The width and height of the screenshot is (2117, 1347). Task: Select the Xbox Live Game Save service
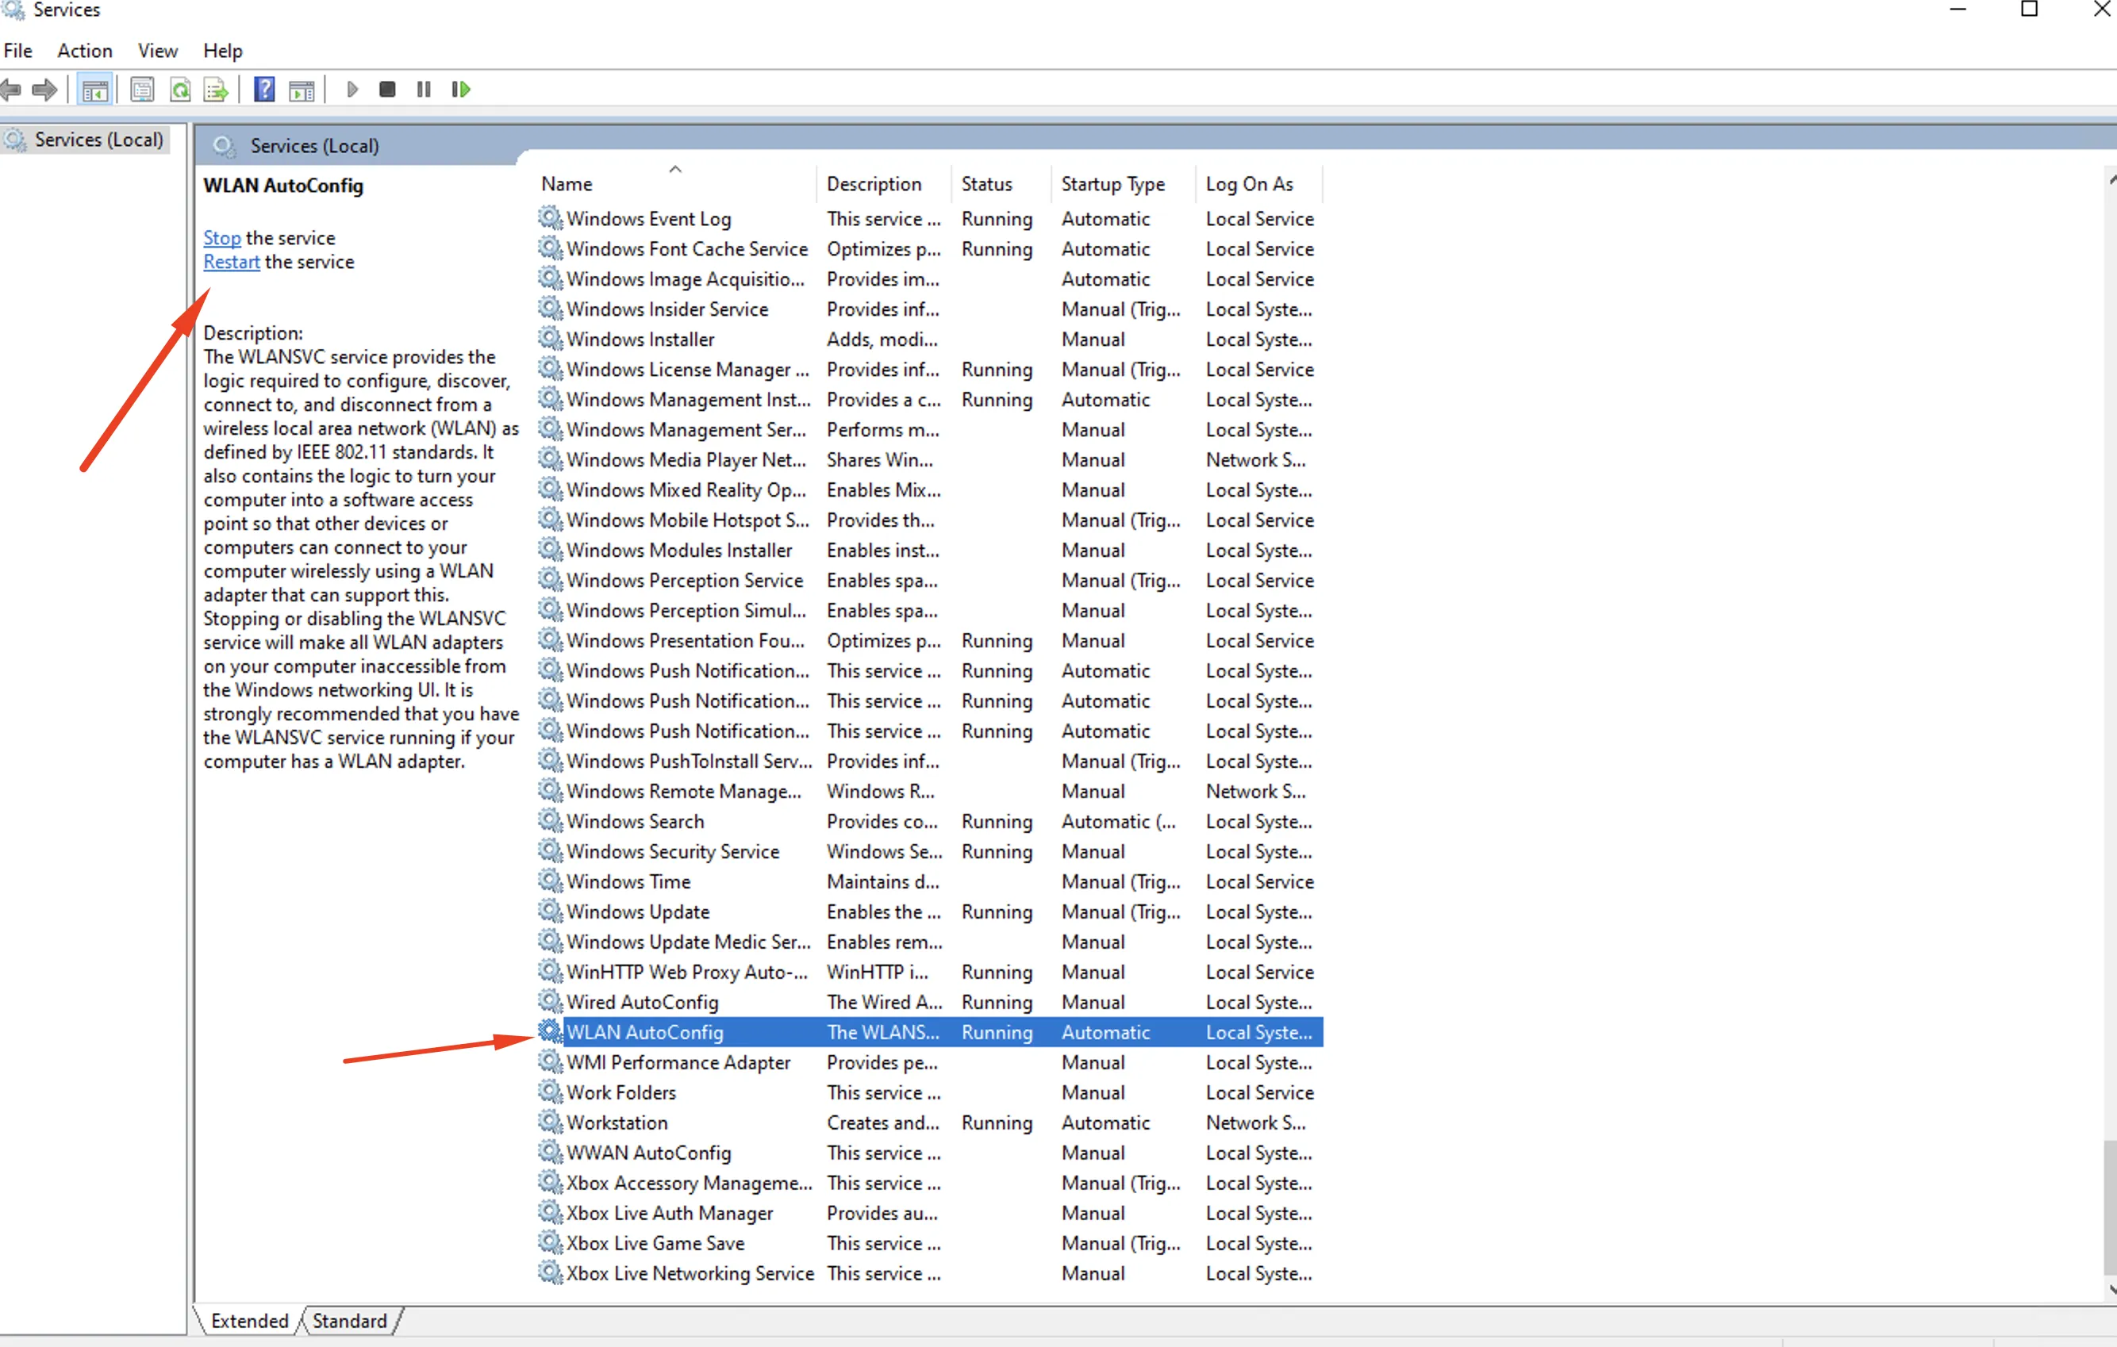point(930,1243)
